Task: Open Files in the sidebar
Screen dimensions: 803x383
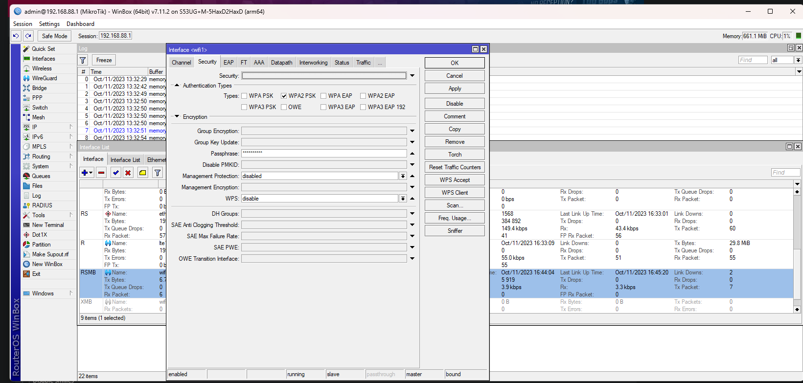Action: 37,186
